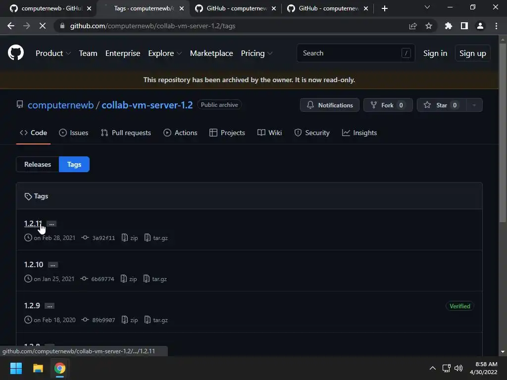Download tar.gz for tag 1.2.9
The width and height of the screenshot is (507, 380).
coord(156,320)
